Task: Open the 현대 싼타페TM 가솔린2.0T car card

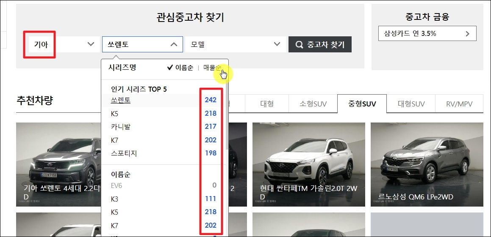Action: 309,165
